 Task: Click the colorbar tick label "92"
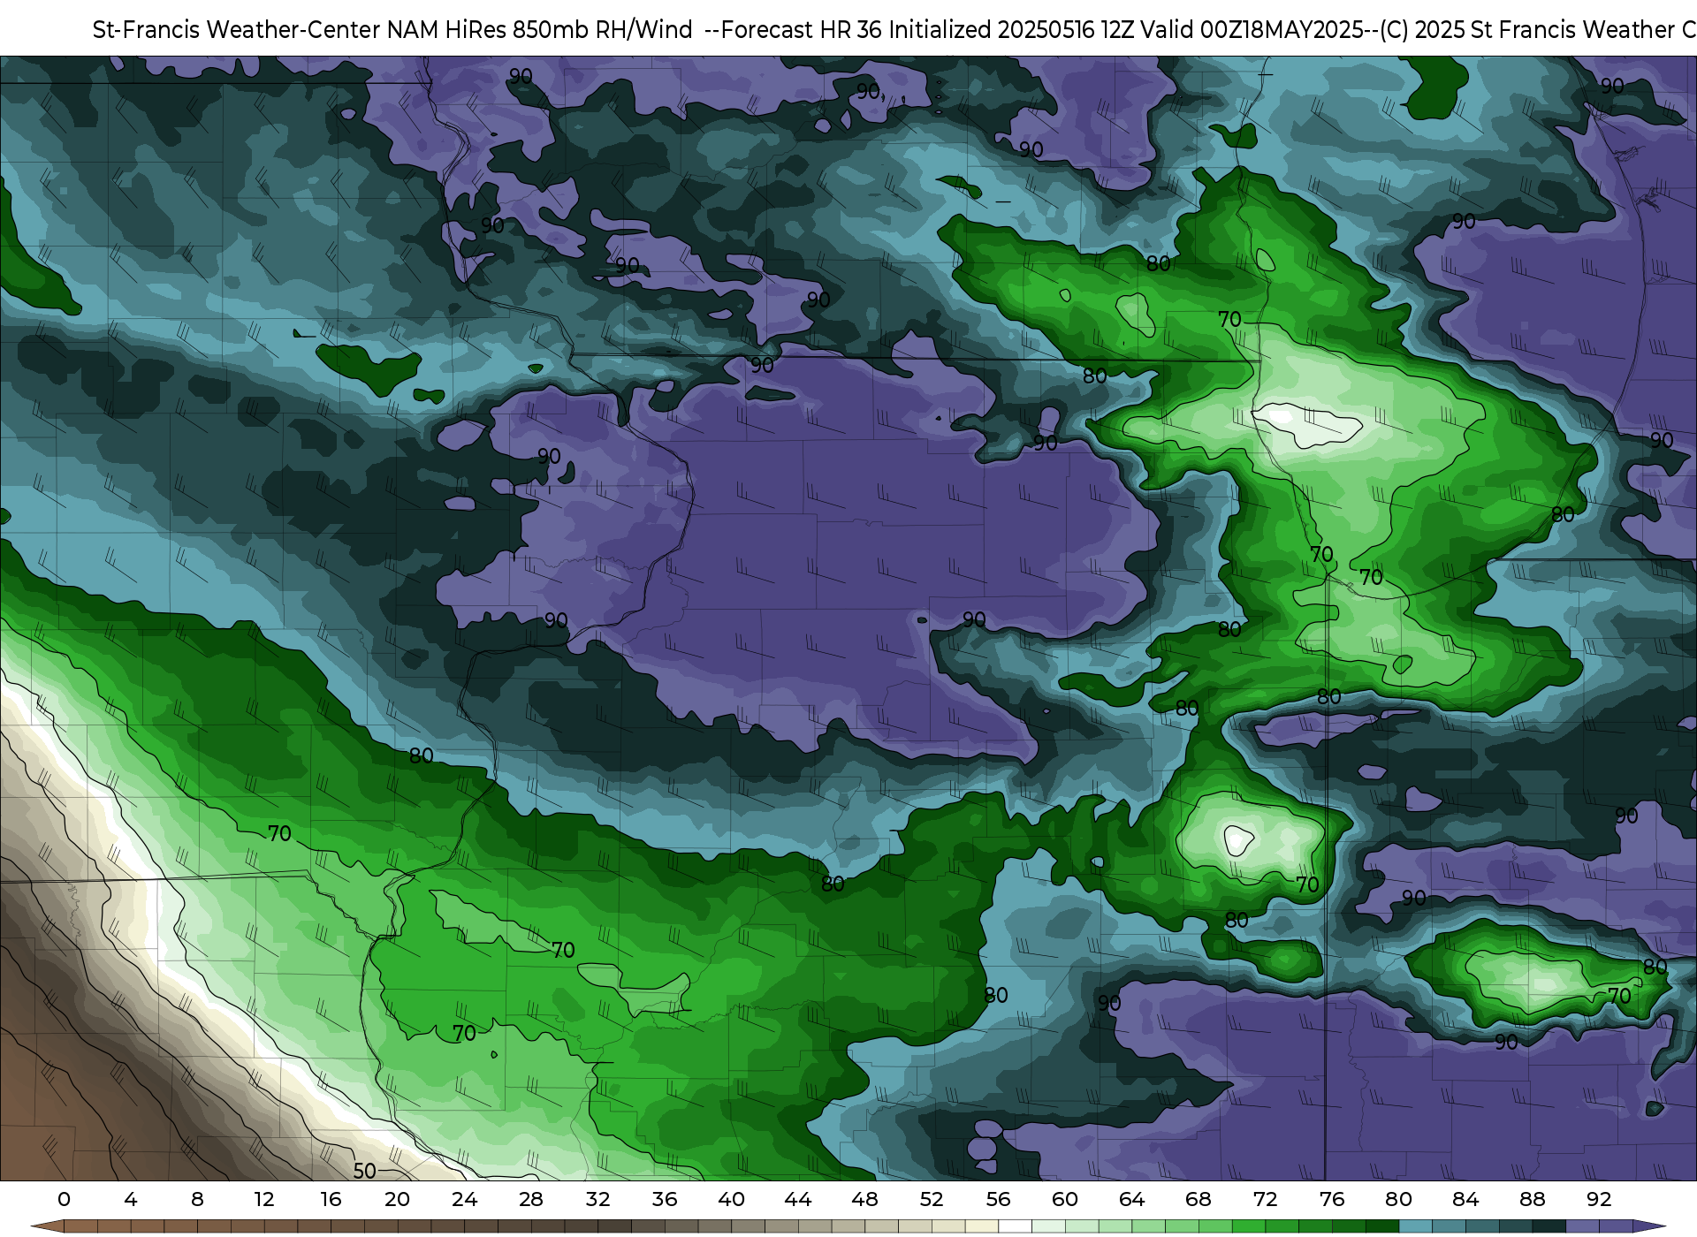coord(1599,1200)
